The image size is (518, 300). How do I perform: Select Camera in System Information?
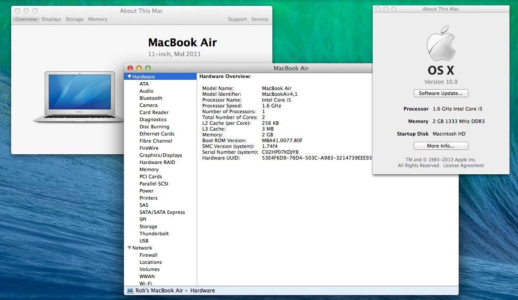148,105
